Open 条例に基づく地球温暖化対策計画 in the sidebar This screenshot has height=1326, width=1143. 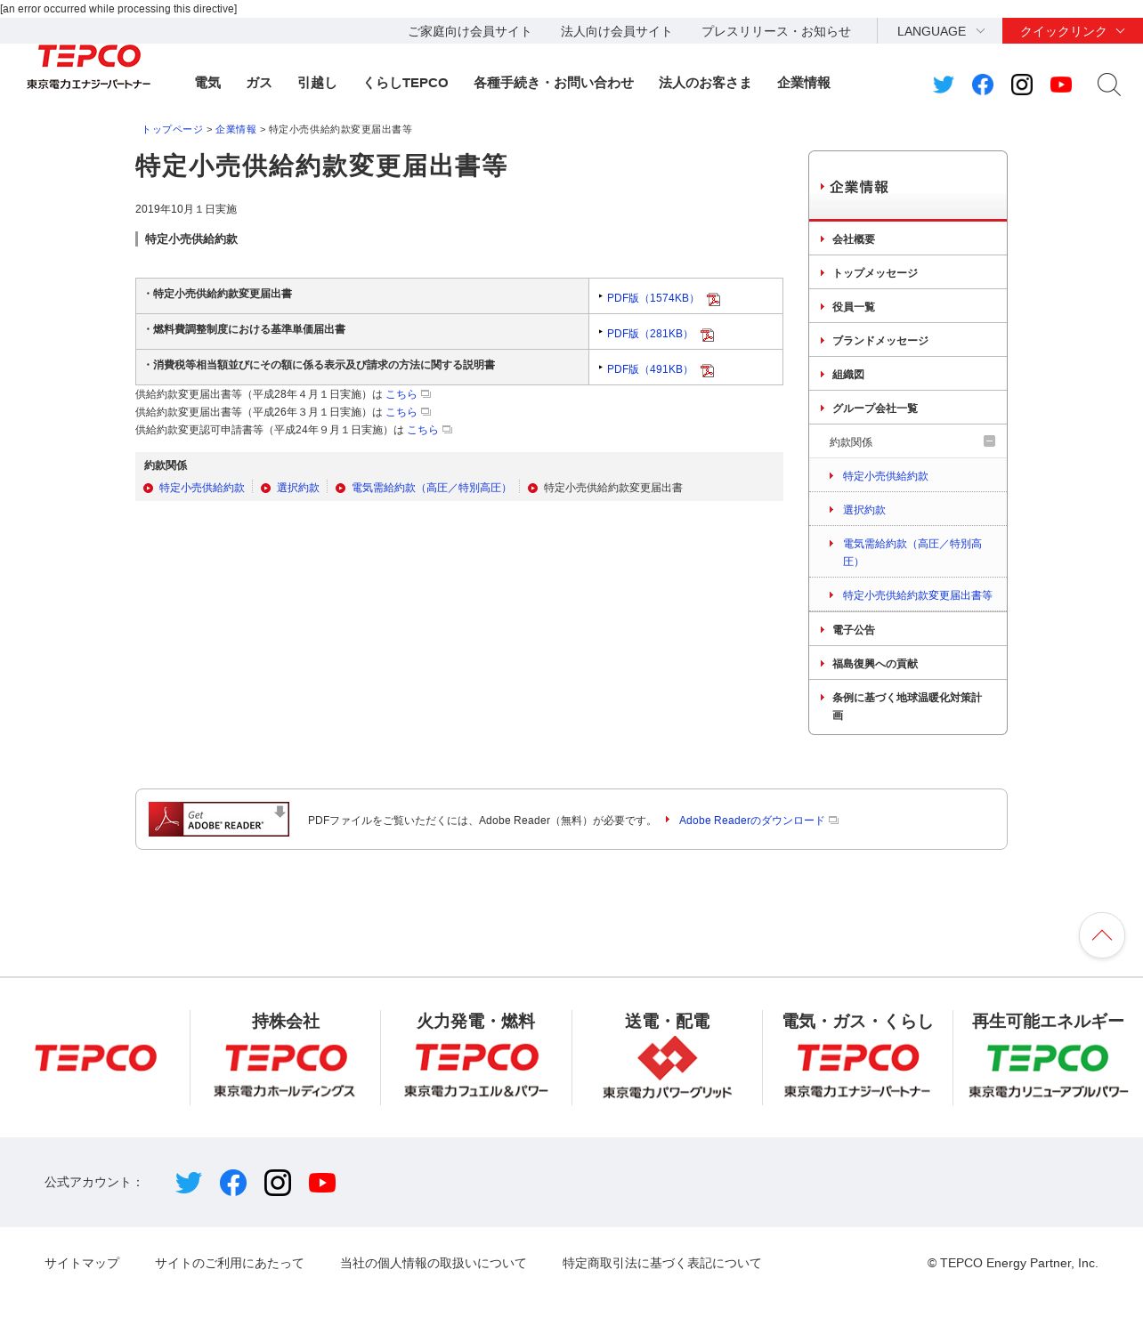point(908,707)
